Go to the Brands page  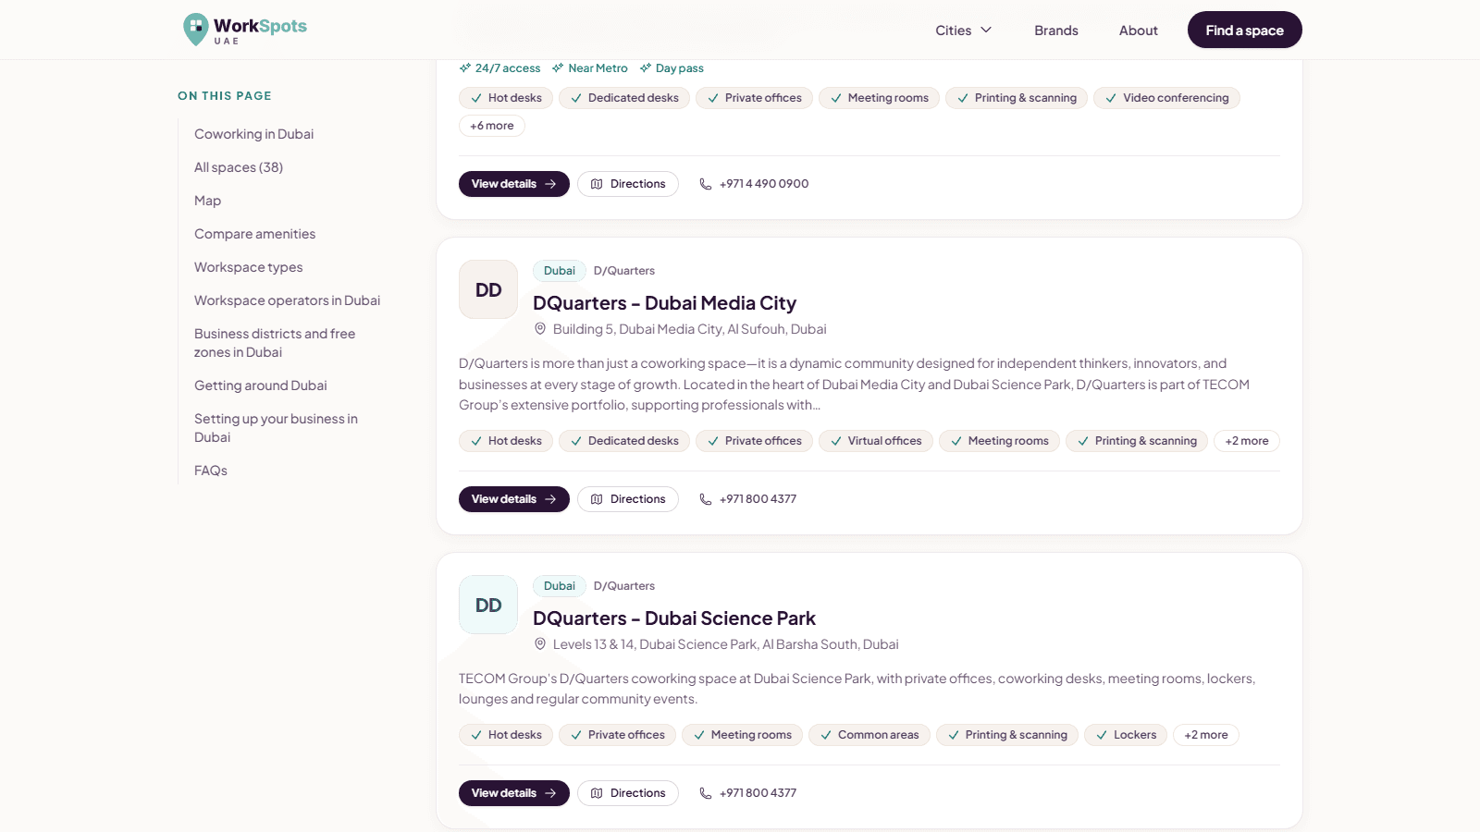[x=1056, y=31]
